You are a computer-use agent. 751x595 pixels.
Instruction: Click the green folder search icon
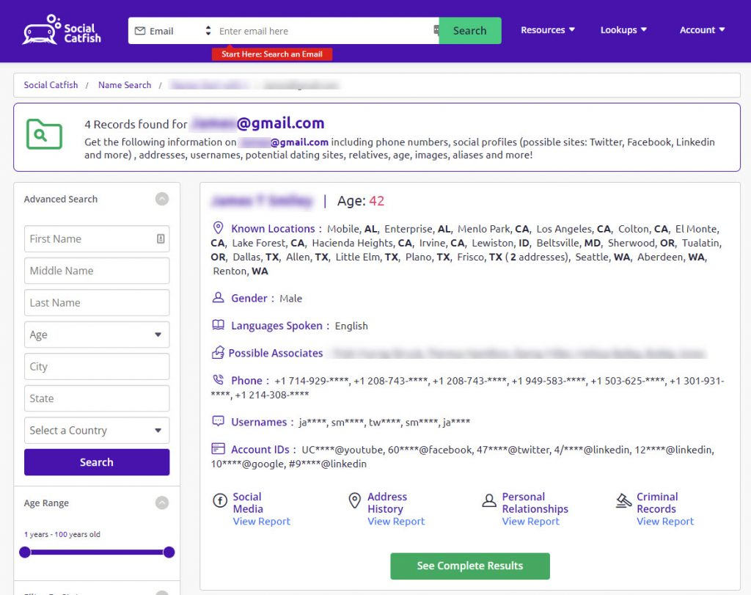tap(44, 134)
